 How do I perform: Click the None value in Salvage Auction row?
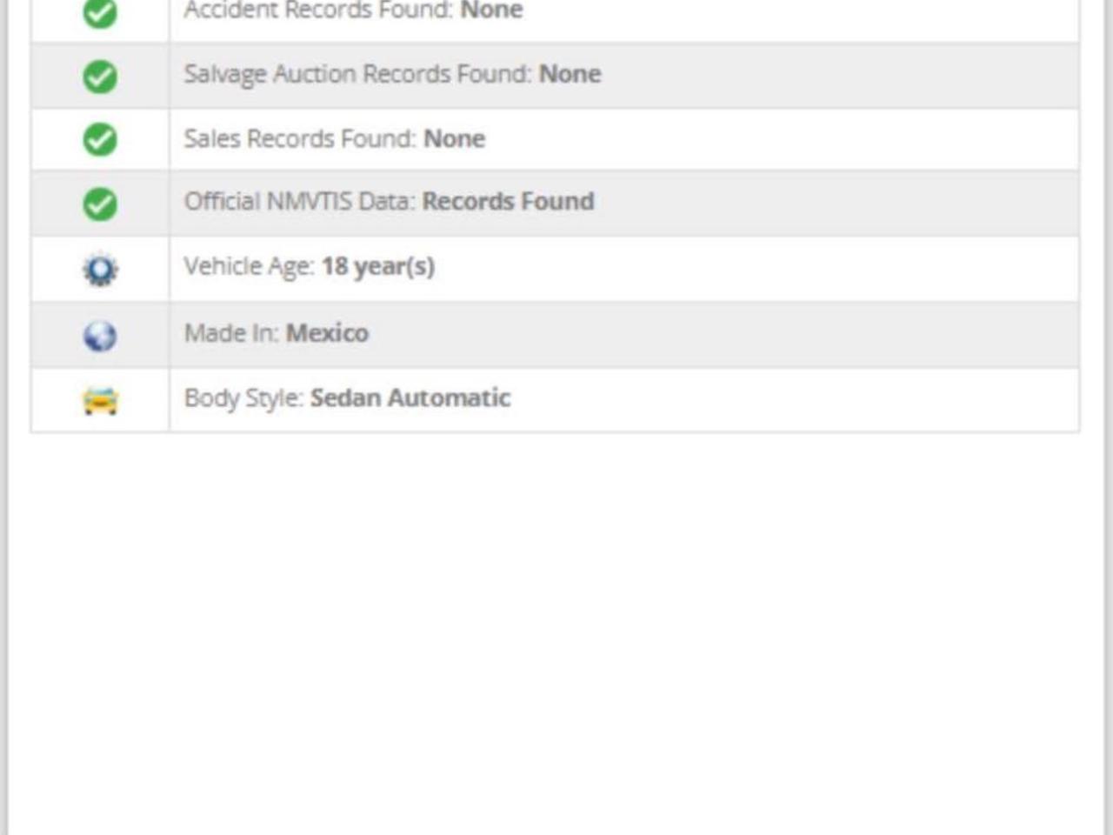[570, 73]
